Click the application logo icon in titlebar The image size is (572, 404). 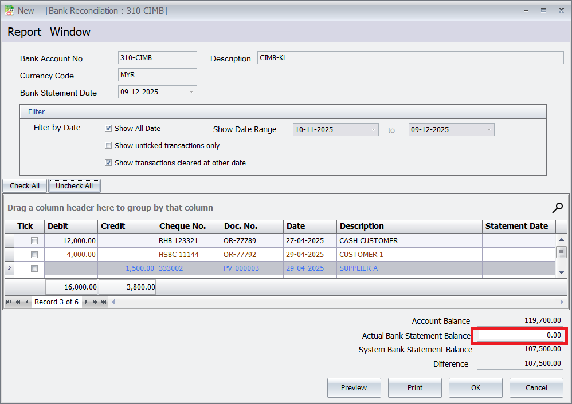(x=8, y=10)
